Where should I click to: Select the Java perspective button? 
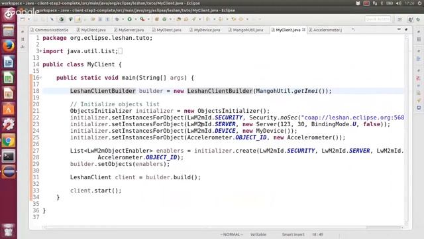point(411,19)
